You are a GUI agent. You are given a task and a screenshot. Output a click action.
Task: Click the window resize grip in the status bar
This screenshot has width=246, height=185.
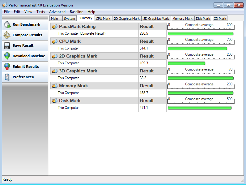pos(242,181)
